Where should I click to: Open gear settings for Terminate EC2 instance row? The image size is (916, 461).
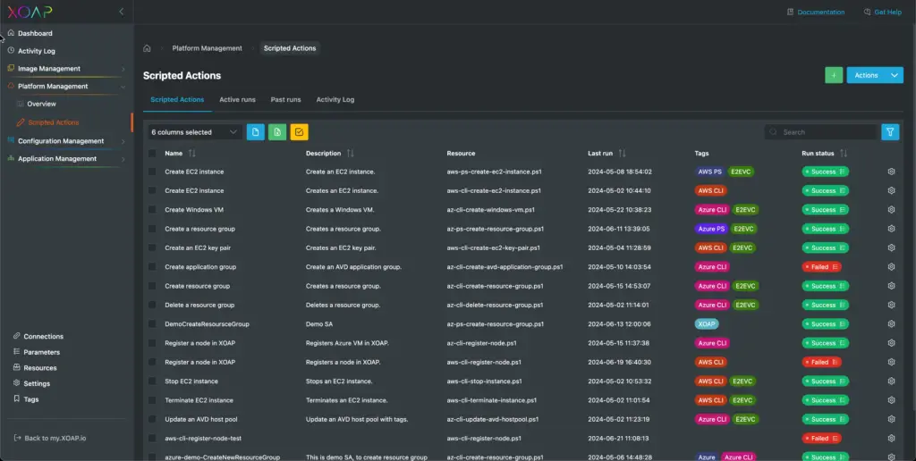coord(891,400)
